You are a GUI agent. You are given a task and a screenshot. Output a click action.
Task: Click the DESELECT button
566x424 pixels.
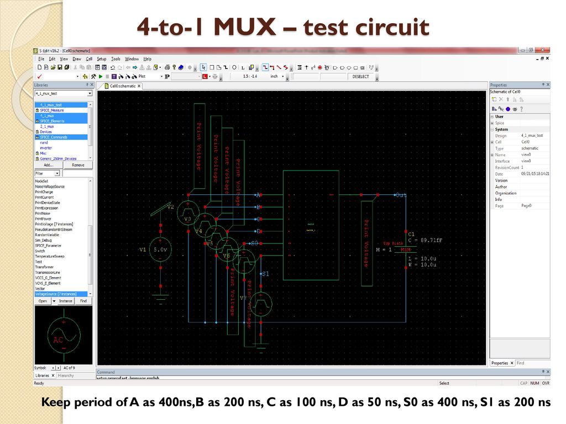(x=360, y=76)
